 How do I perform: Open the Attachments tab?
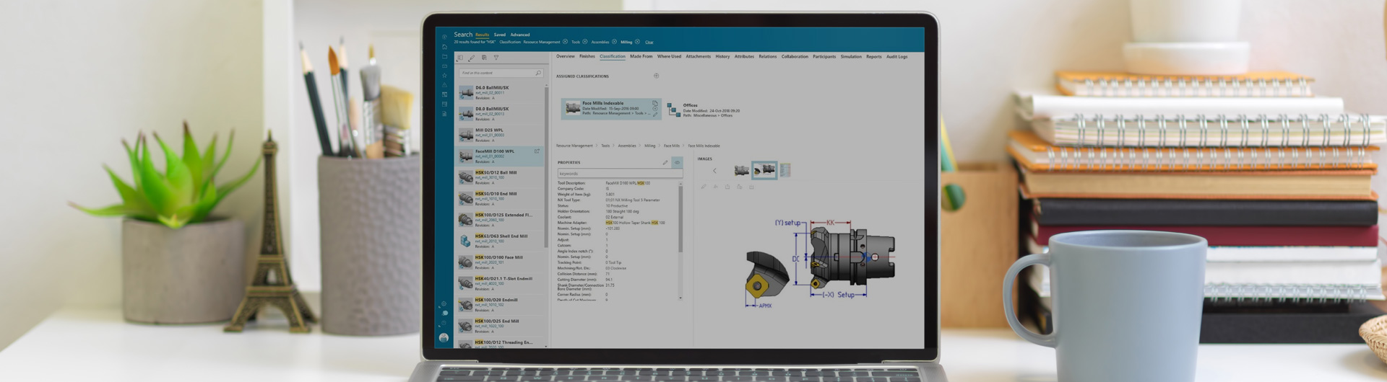click(x=698, y=56)
